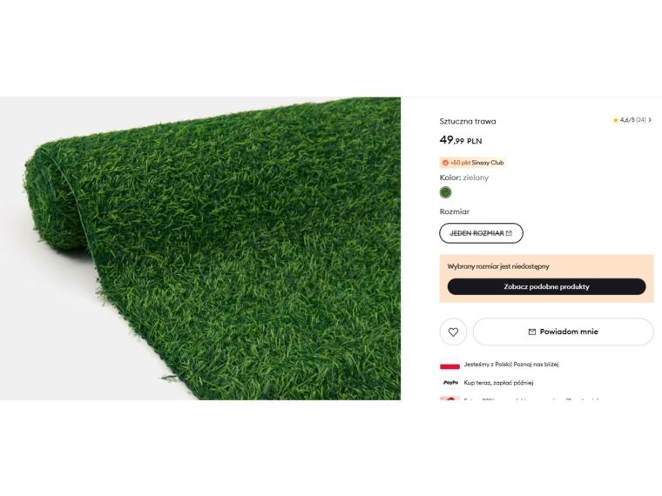Viewport: 662px width, 496px height.
Task: Expand reviews via chevron next to rating
Action: (x=650, y=120)
